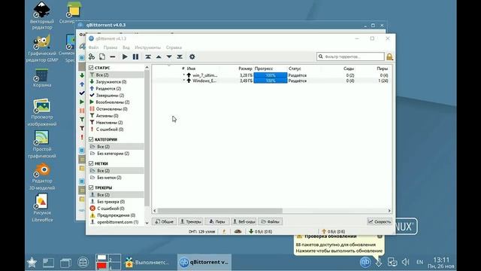Click the Delete torrent minus icon

pos(113,56)
